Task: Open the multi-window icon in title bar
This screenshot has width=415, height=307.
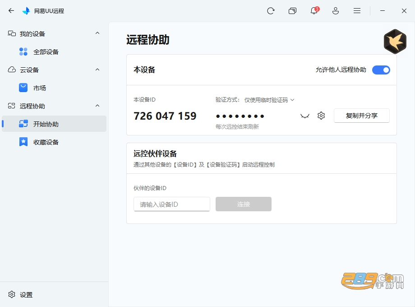Action: [x=292, y=11]
